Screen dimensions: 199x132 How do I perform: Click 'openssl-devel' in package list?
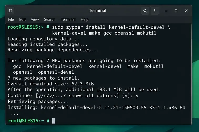tap(56, 72)
